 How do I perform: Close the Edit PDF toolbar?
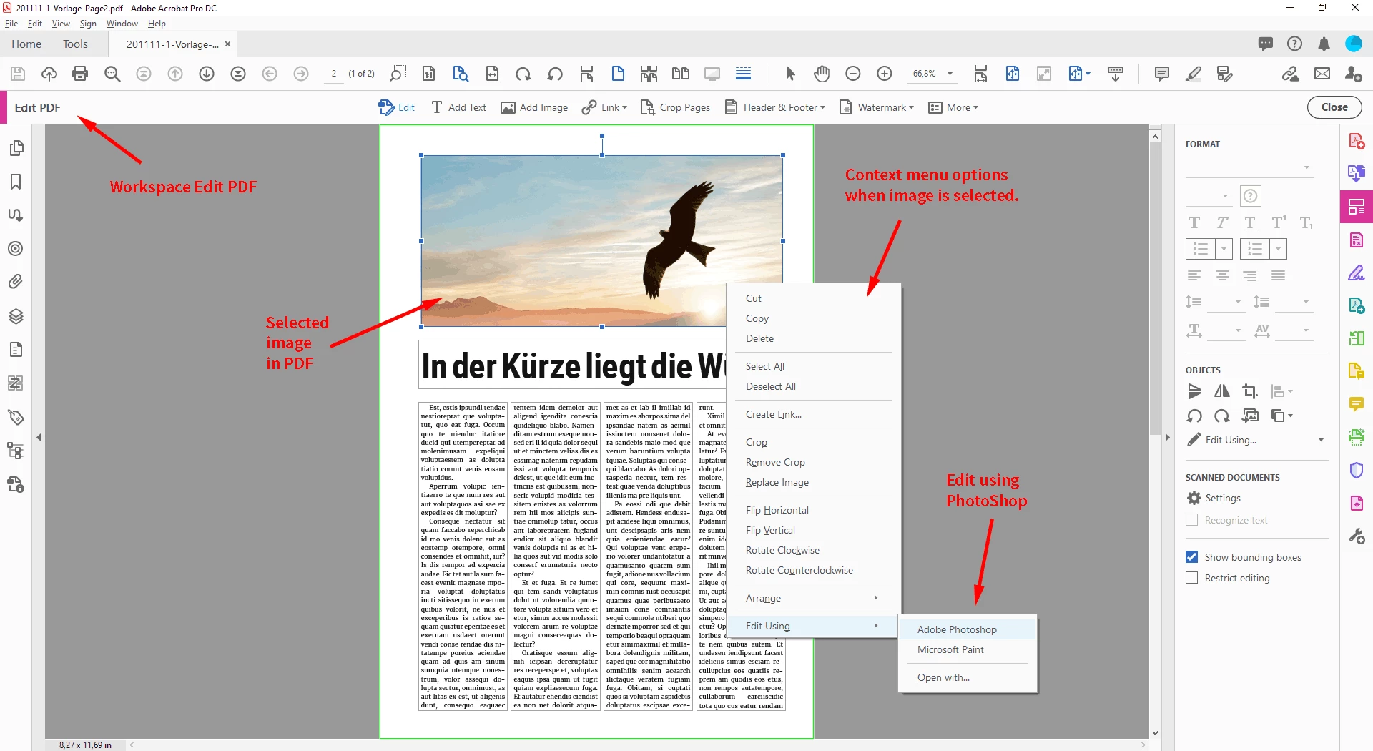[1334, 107]
